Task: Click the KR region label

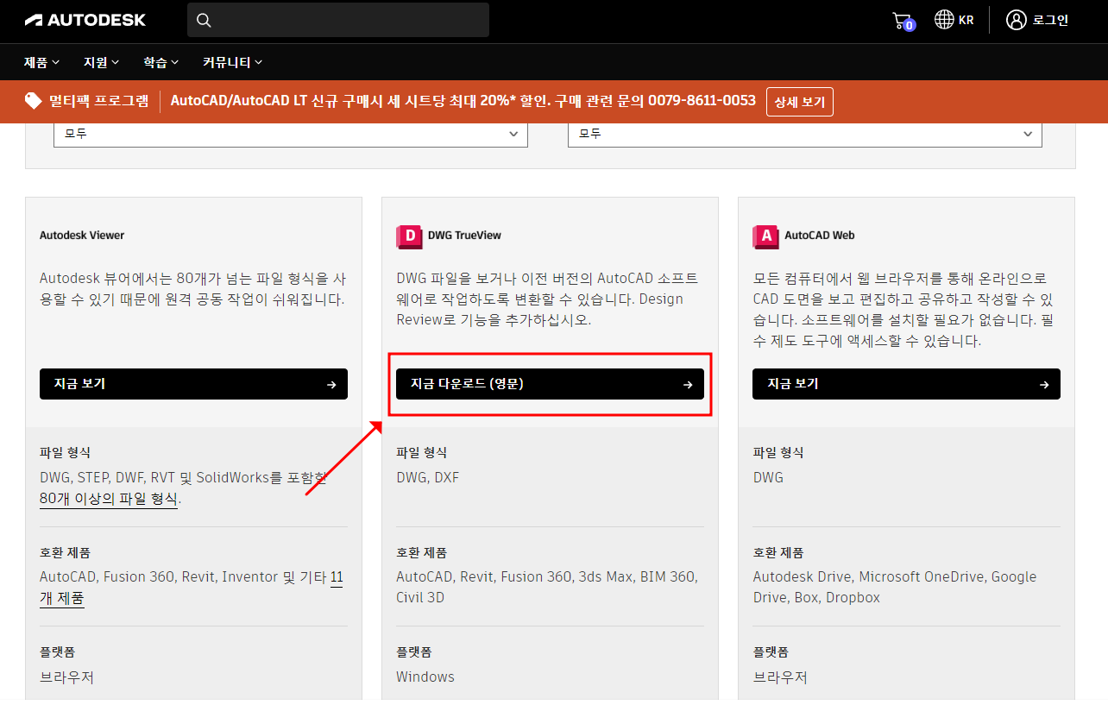Action: point(966,20)
